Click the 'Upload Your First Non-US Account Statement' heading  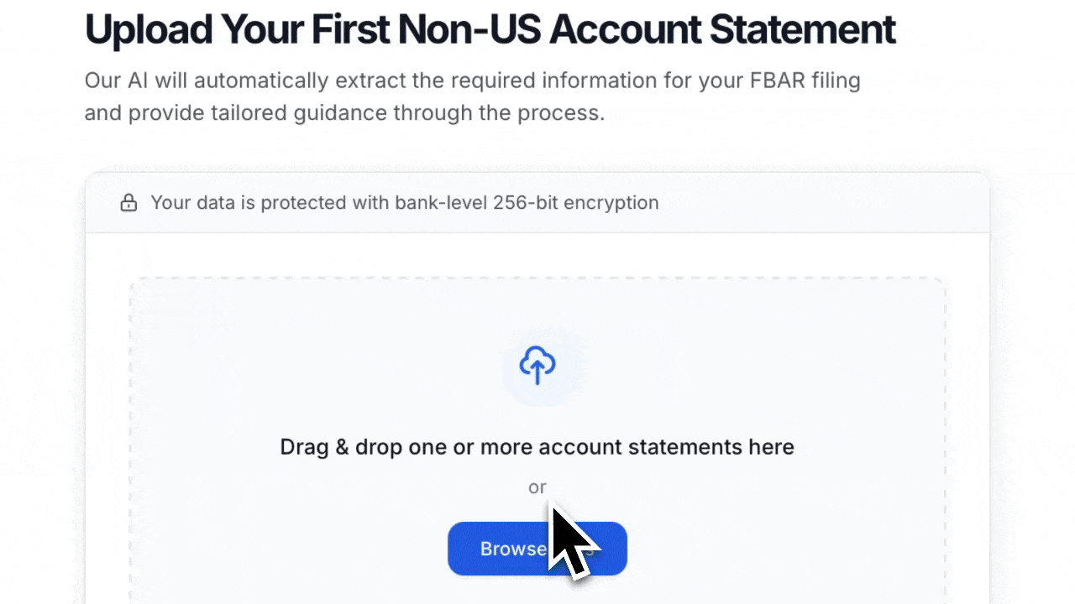(490, 29)
